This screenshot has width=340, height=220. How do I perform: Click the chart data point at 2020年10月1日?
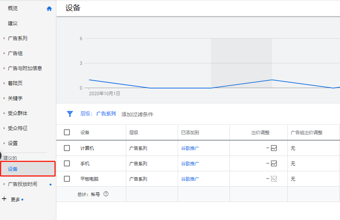tap(89, 80)
